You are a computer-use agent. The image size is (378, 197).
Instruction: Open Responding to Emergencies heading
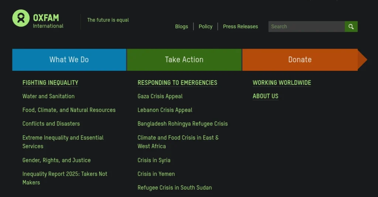coord(177,83)
